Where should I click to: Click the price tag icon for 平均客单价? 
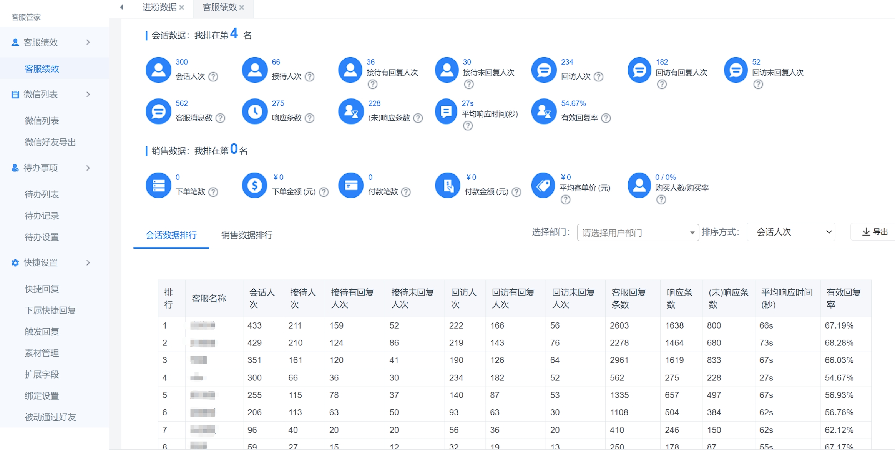pos(543,185)
